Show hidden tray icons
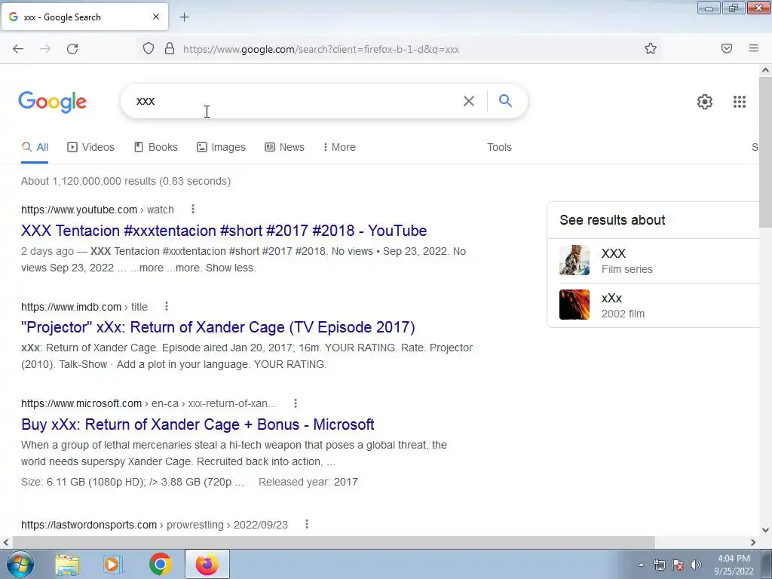Image resolution: width=772 pixels, height=579 pixels. (641, 565)
